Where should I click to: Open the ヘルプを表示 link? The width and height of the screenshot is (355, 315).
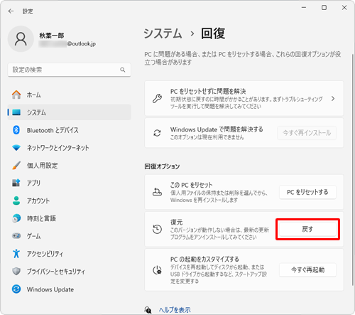click(175, 310)
